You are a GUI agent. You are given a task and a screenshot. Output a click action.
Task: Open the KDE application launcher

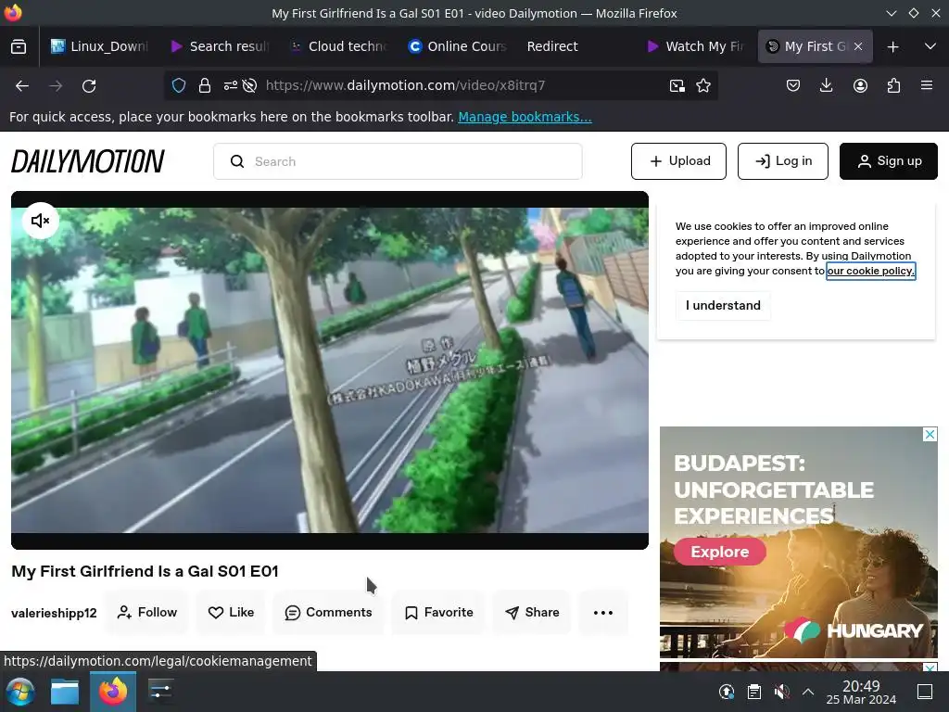coord(20,692)
